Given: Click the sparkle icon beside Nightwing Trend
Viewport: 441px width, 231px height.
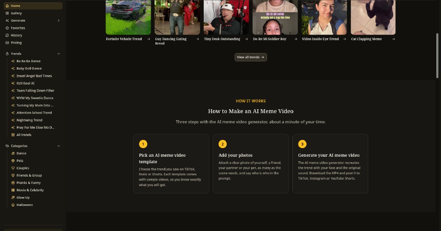Looking at the screenshot, I should tap(13, 120).
